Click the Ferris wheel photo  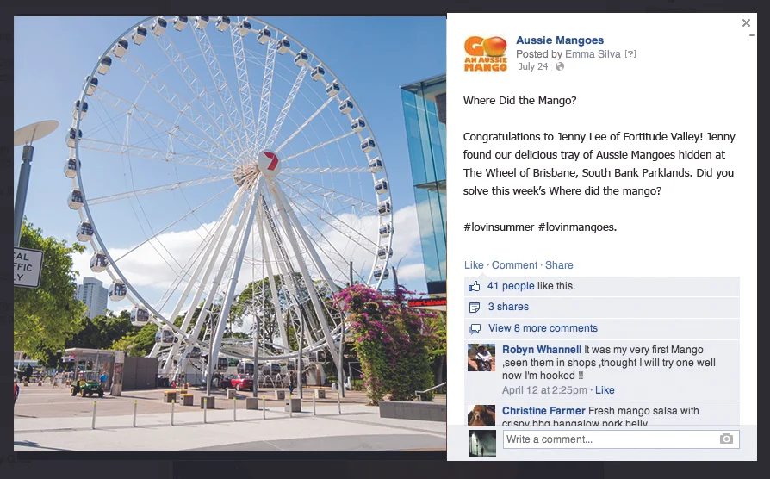(230, 233)
